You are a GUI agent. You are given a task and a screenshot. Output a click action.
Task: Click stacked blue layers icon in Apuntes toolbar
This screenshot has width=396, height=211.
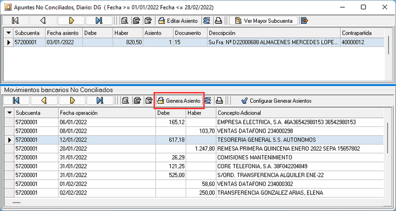click(x=207, y=21)
